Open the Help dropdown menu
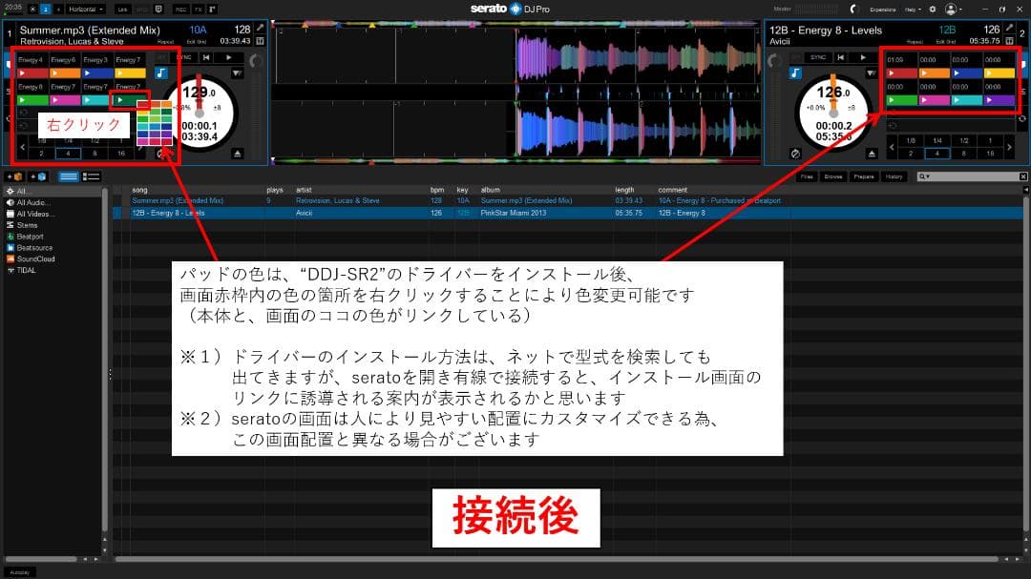 pyautogui.click(x=912, y=10)
